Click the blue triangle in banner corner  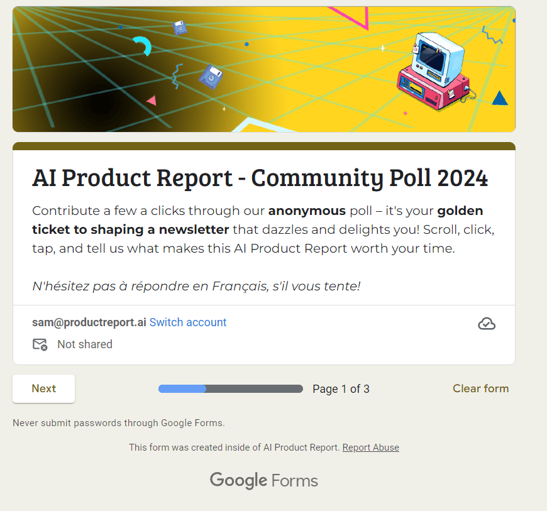pos(500,98)
